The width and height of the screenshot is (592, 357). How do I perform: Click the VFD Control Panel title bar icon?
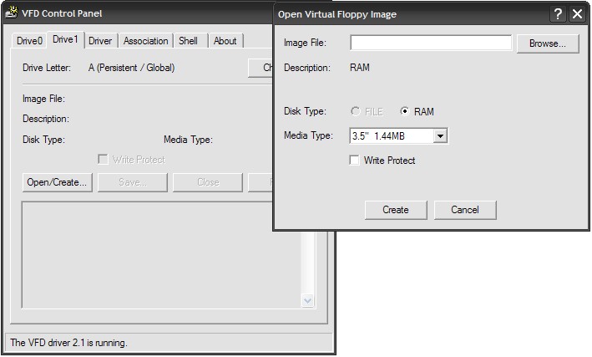tap(12, 13)
